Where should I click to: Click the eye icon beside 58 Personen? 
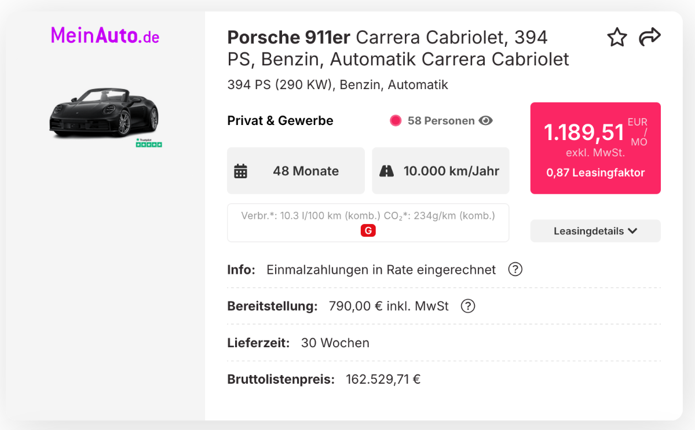(486, 121)
